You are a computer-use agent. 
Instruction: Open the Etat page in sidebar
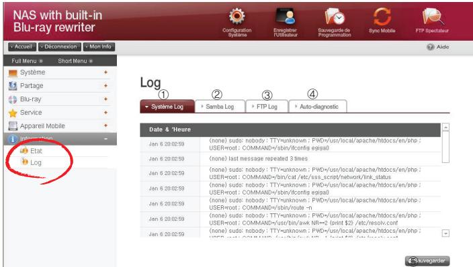pos(36,151)
